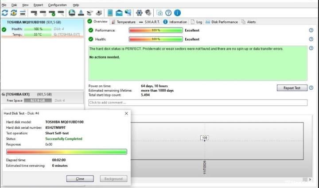
Task: Click the chart scroll right arrow
Action: click(x=310, y=180)
